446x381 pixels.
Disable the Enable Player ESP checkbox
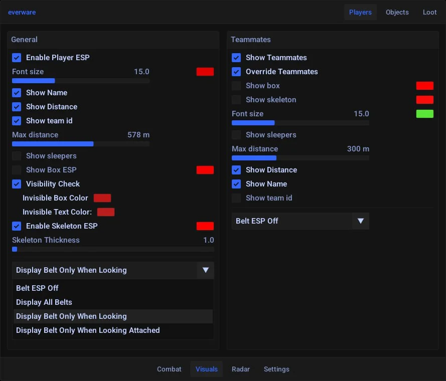point(17,58)
